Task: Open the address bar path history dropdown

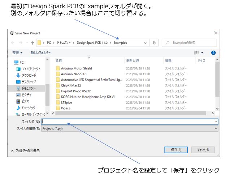Action: click(x=145, y=43)
